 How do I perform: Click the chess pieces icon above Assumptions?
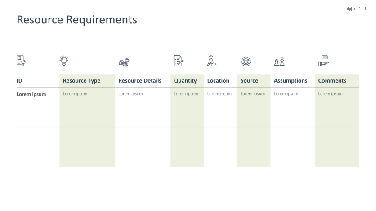pos(279,62)
